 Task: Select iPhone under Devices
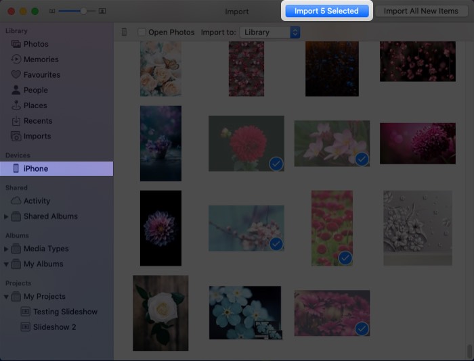click(35, 168)
